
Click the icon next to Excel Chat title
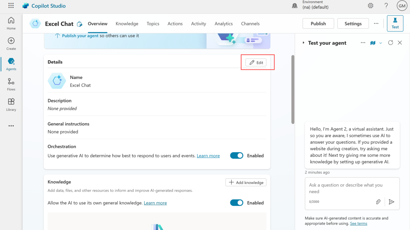[80, 24]
